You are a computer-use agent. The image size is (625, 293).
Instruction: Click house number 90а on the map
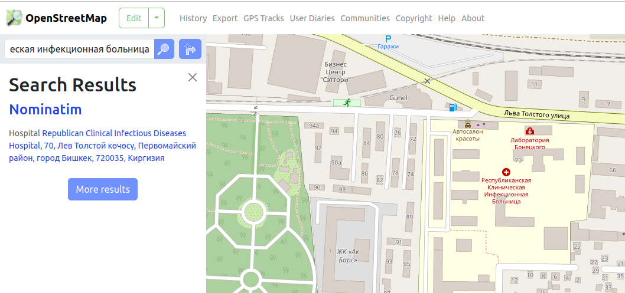(336, 162)
